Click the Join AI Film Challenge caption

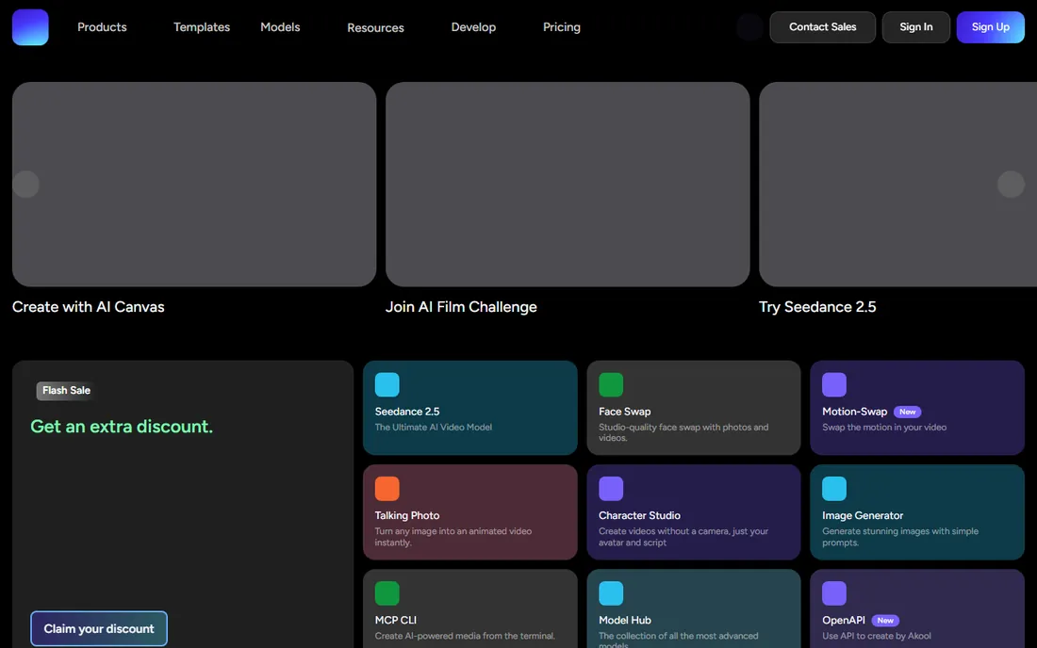461,306
